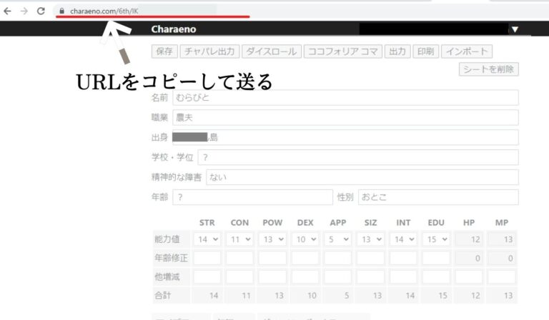Click the padlock site info icon

[x=62, y=11]
